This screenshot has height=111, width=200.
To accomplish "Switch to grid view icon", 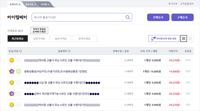I will click(190, 39).
